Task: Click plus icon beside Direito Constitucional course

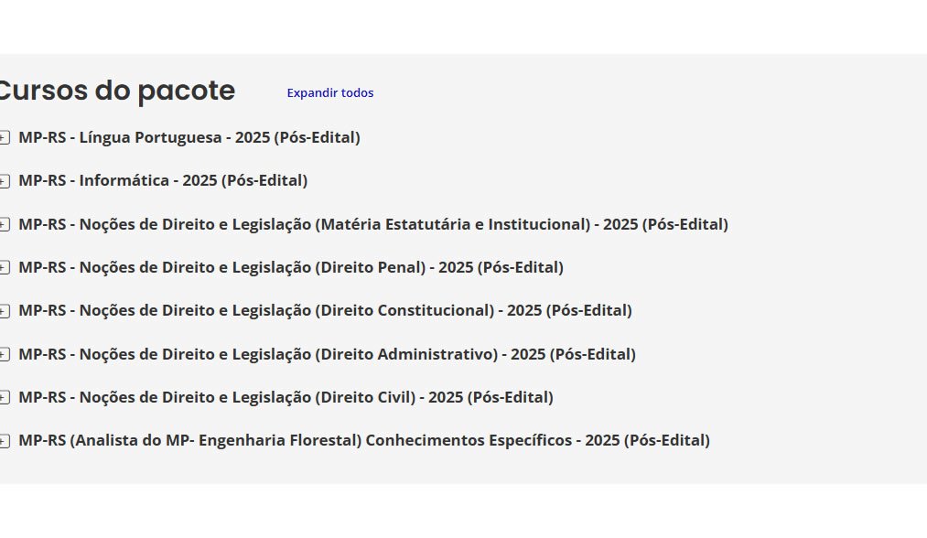Action: point(5,311)
